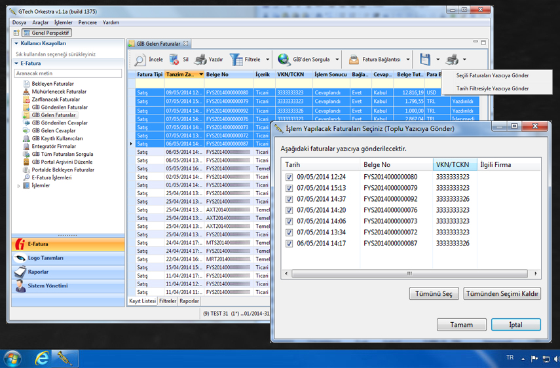Open the Filtrele dropdown arrow
The height and width of the screenshot is (368, 560).
[x=267, y=60]
